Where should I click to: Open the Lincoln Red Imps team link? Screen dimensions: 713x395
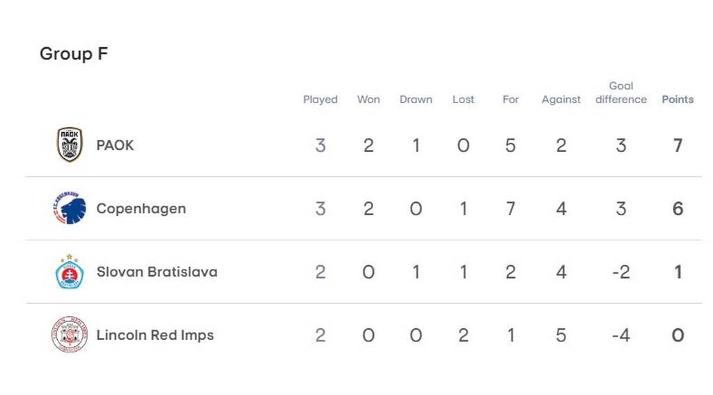(155, 335)
